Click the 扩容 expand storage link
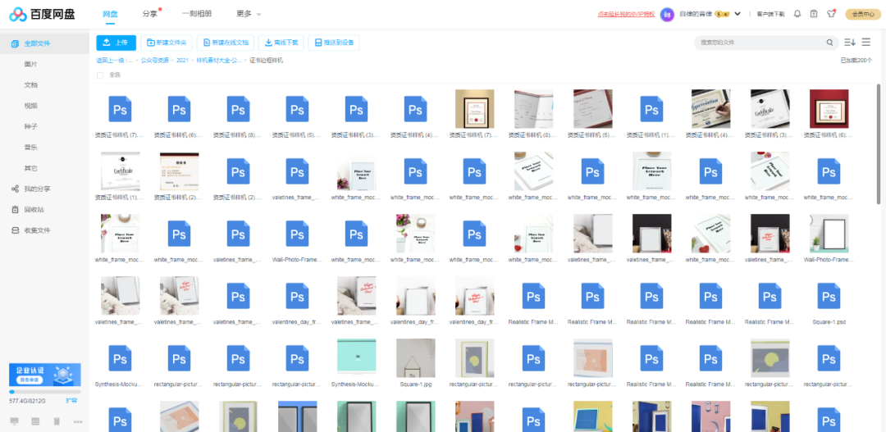This screenshot has width=886, height=432. point(71,401)
